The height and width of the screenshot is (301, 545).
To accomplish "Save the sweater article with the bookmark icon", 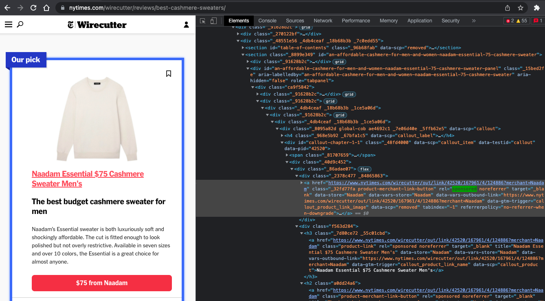I will (169, 74).
